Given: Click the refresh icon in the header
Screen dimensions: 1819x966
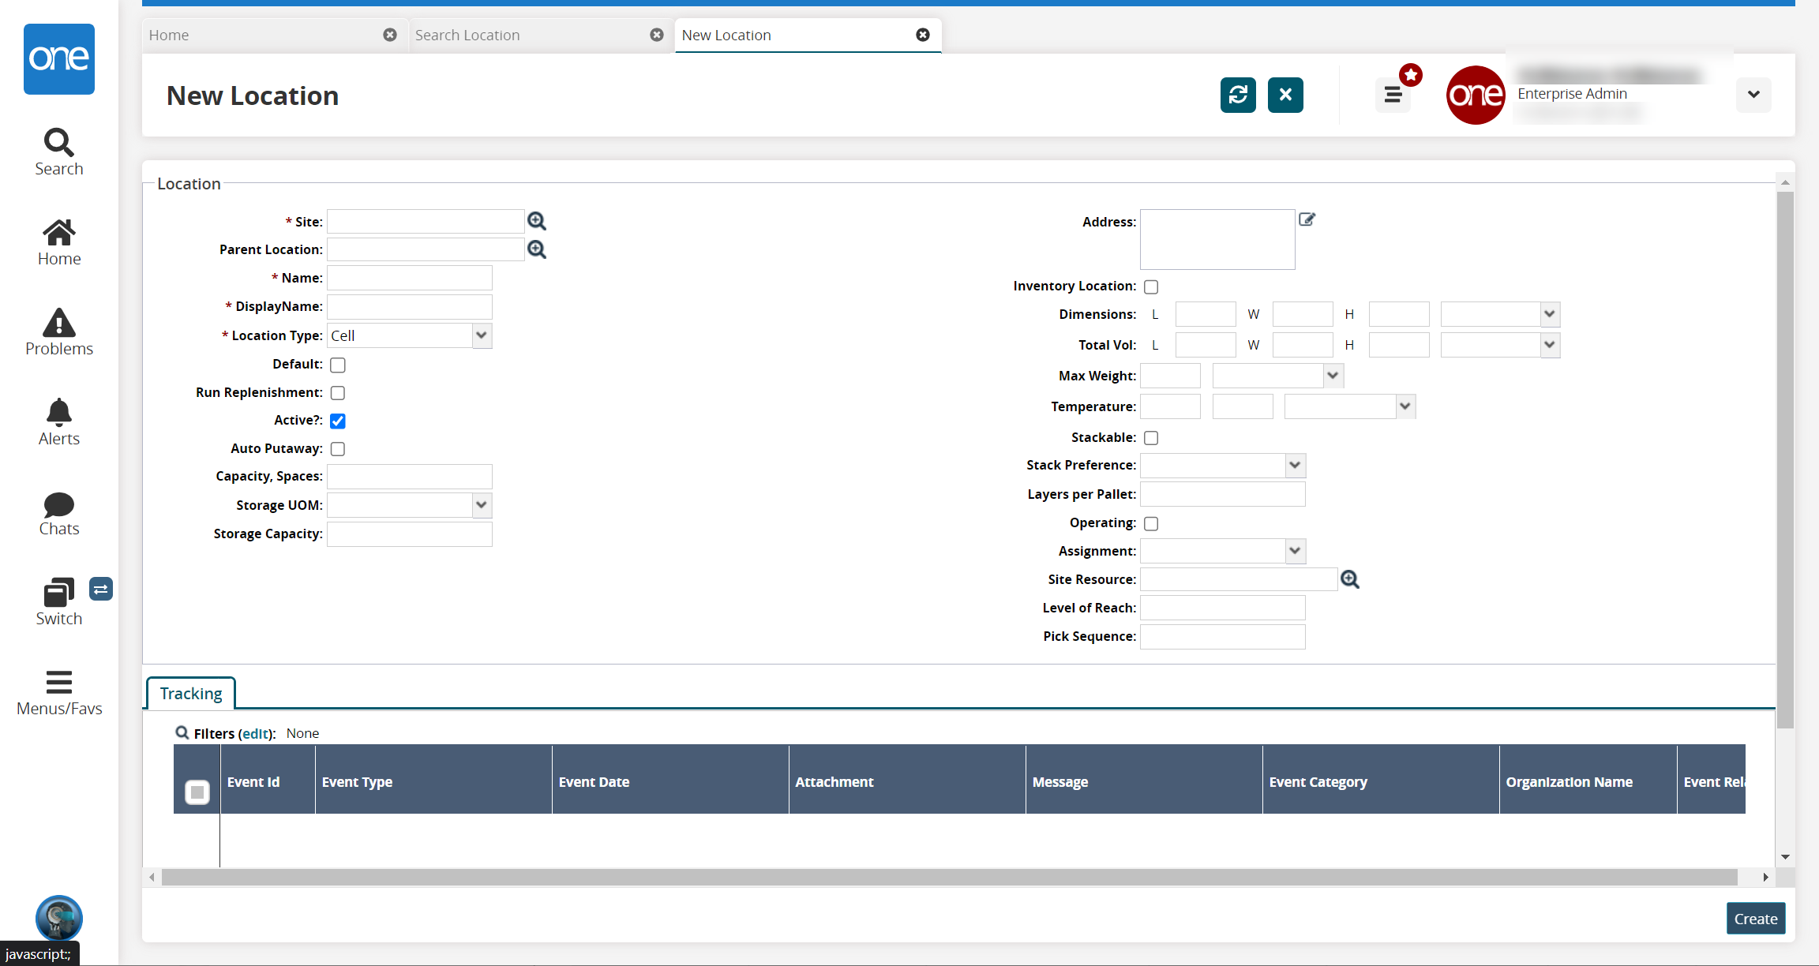Looking at the screenshot, I should tap(1238, 95).
